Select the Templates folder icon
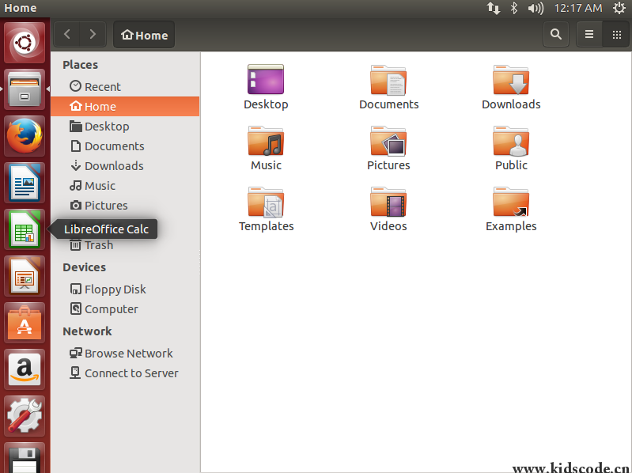Viewport: 632px width, 473px height. tap(266, 202)
